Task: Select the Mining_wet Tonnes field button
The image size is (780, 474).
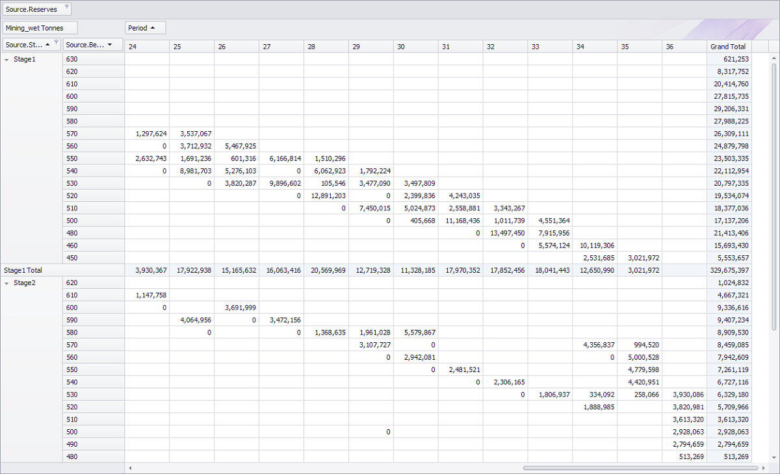Action: click(x=39, y=27)
